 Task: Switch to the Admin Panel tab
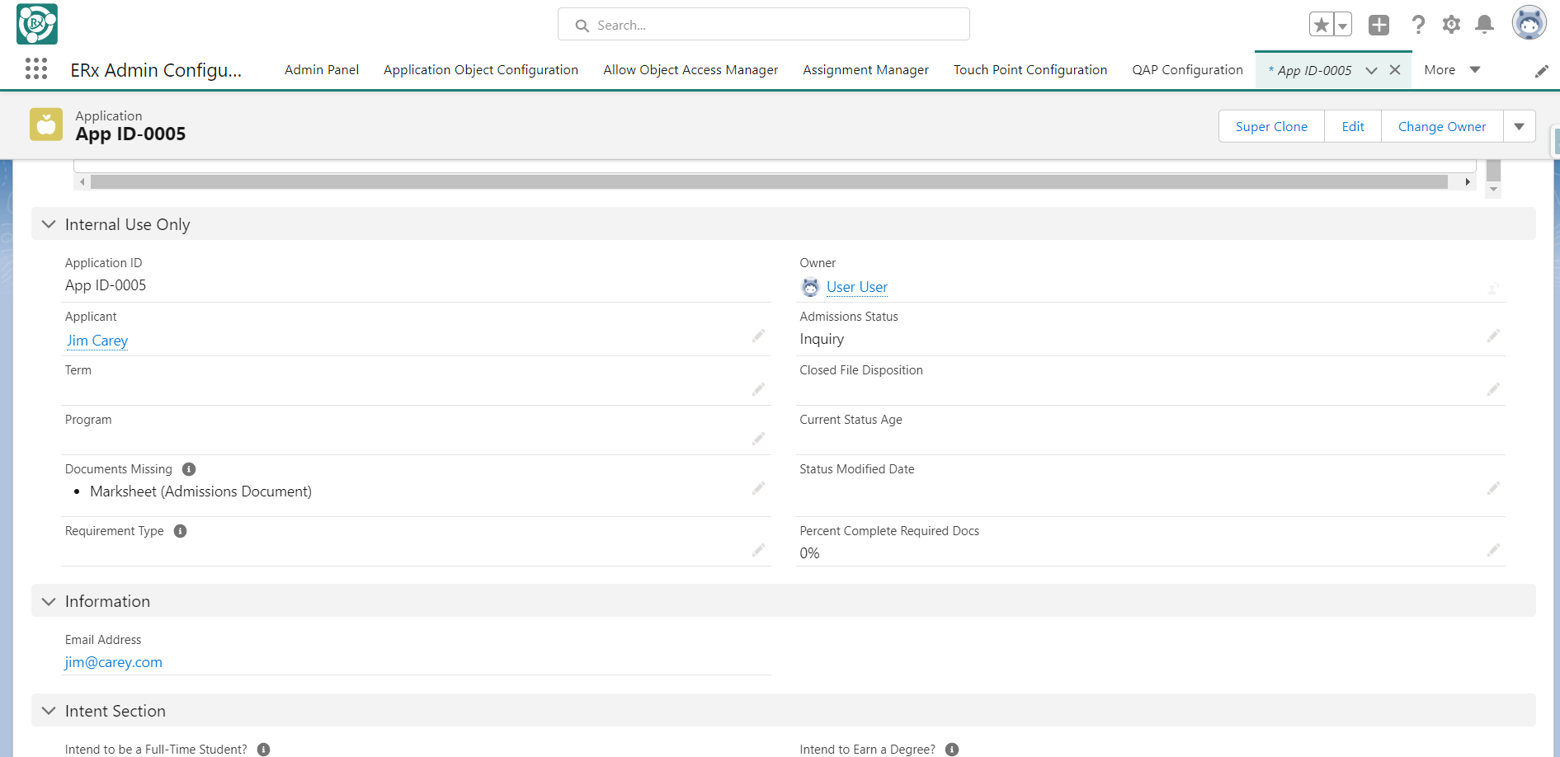pyautogui.click(x=321, y=70)
